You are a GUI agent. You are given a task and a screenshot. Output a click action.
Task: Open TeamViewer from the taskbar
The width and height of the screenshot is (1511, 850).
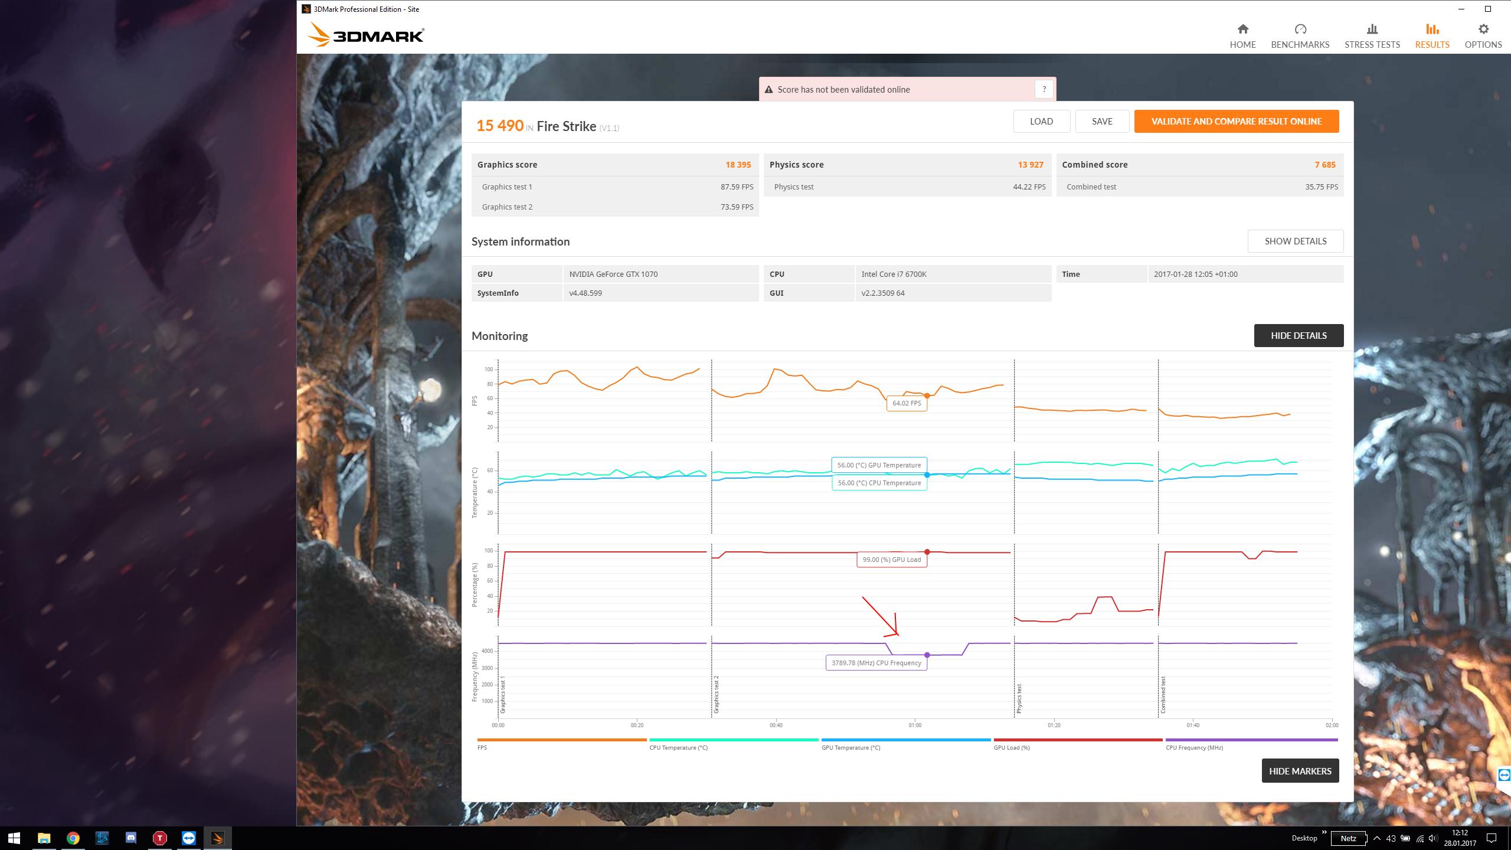[188, 838]
